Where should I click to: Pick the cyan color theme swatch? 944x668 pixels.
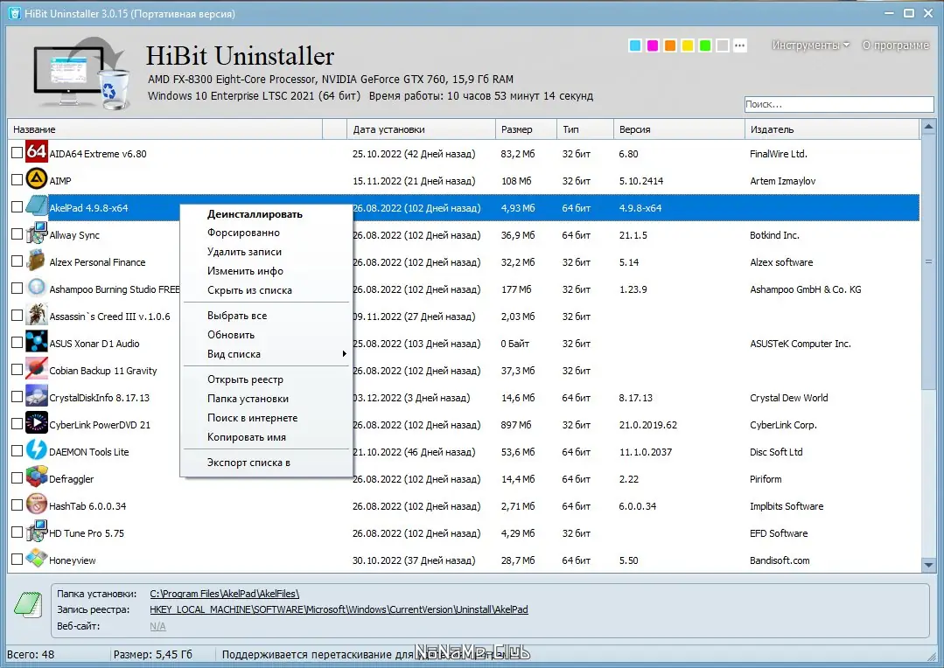(x=634, y=45)
